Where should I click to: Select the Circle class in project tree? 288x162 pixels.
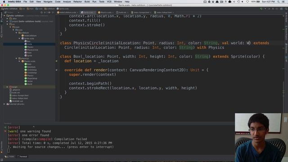28,44
